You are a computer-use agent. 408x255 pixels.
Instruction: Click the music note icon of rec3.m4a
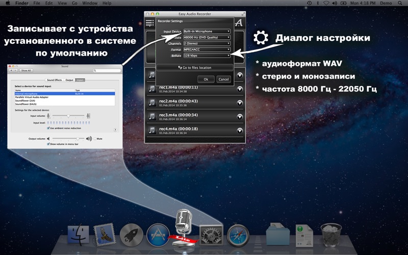tap(151, 117)
